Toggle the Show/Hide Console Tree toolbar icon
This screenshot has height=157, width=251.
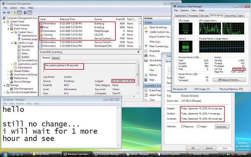point(19,13)
